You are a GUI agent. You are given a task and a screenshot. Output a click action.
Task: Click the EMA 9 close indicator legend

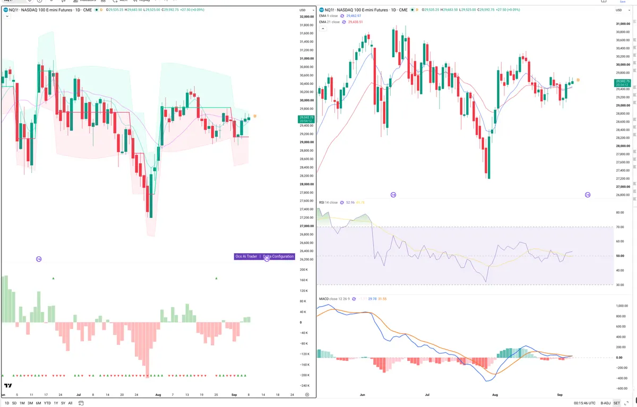pos(329,16)
